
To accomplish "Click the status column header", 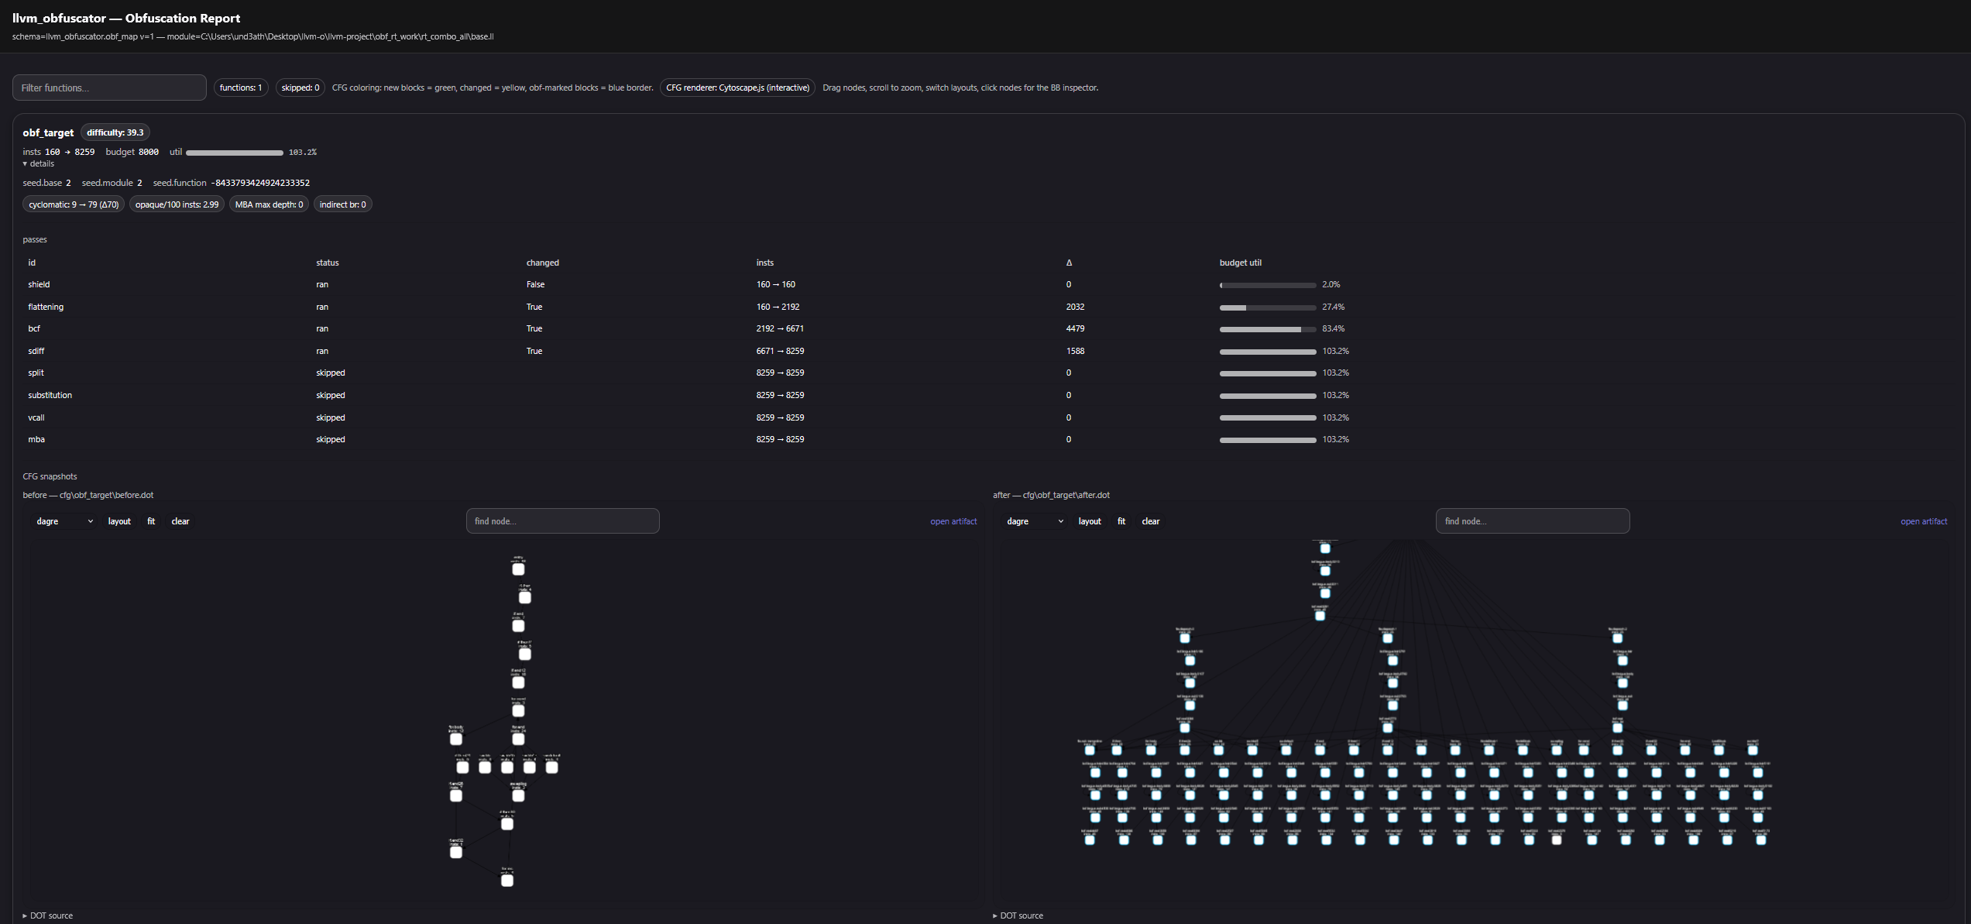I will pos(328,263).
